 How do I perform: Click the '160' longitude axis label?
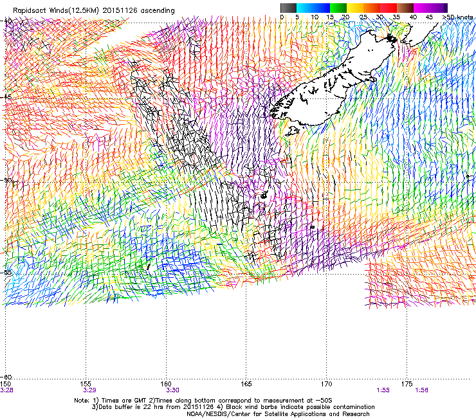(x=166, y=384)
